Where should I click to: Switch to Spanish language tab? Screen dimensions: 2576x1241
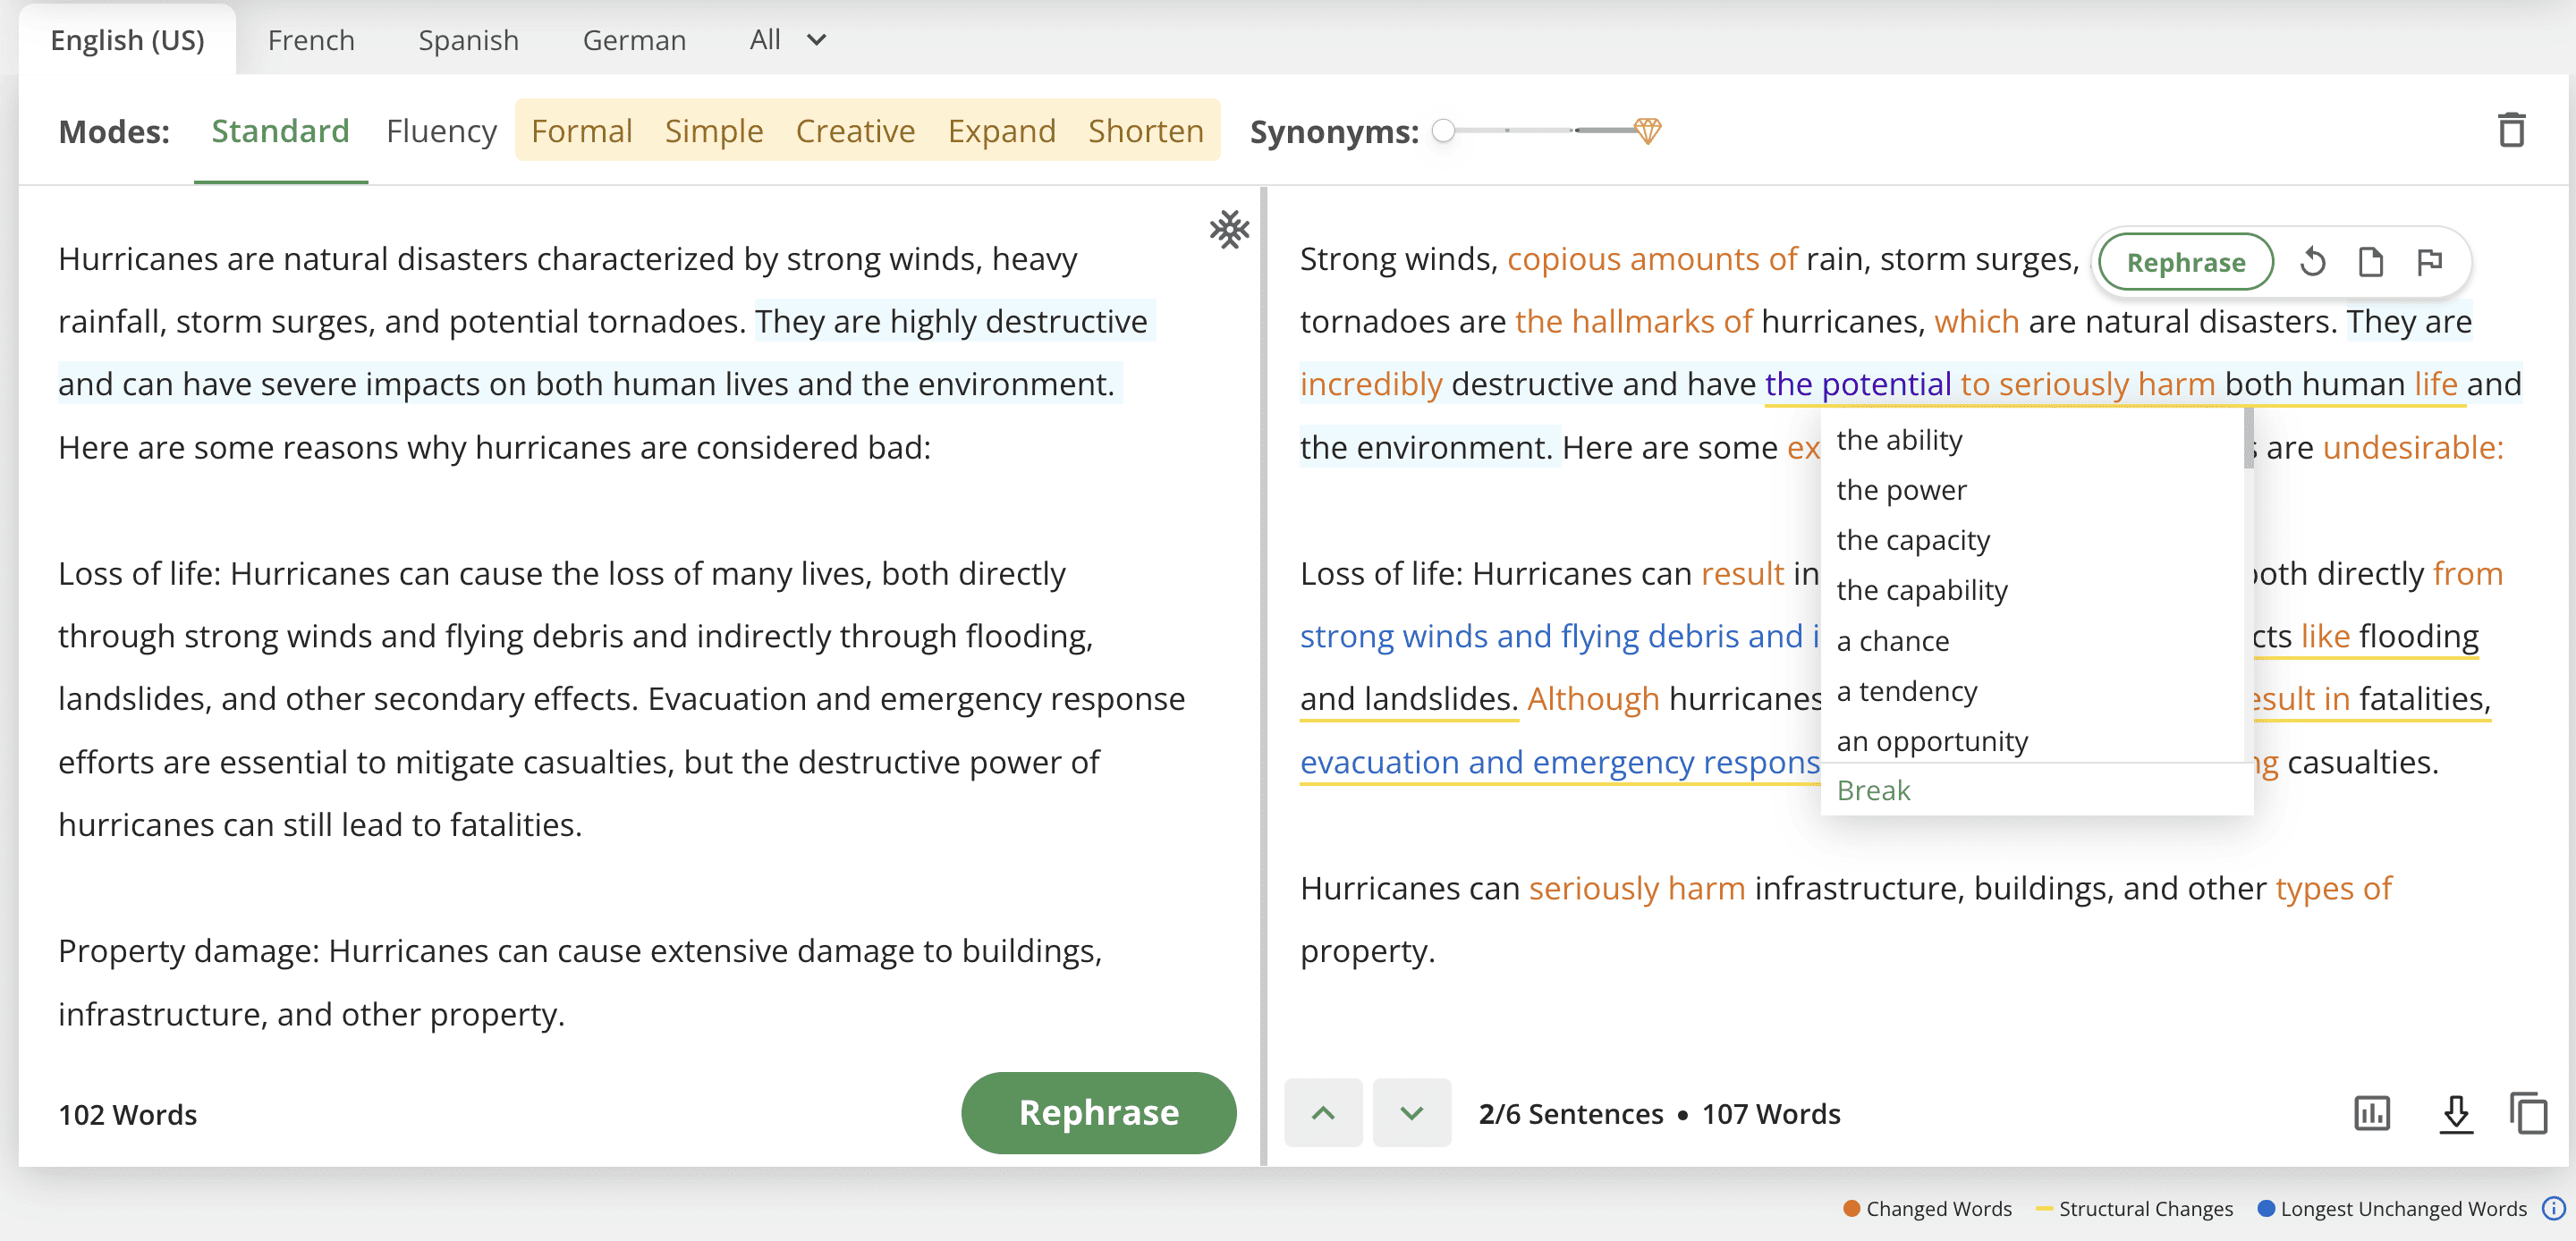click(x=468, y=40)
